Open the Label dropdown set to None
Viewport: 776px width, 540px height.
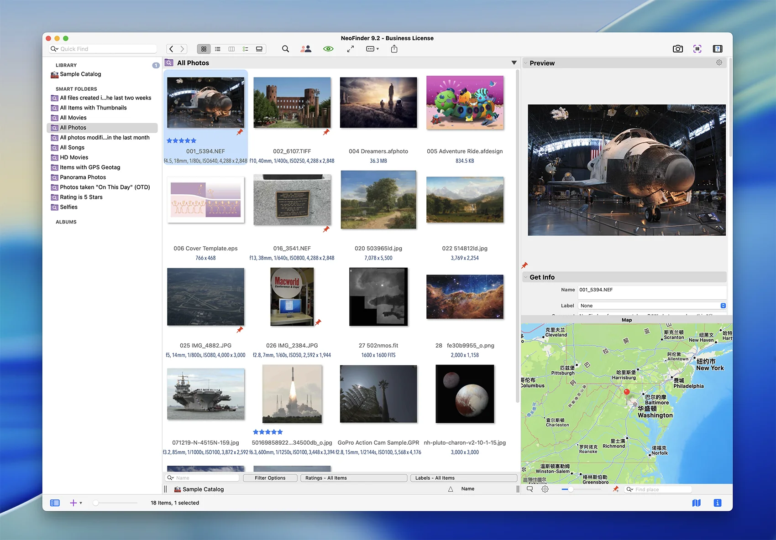click(x=652, y=306)
